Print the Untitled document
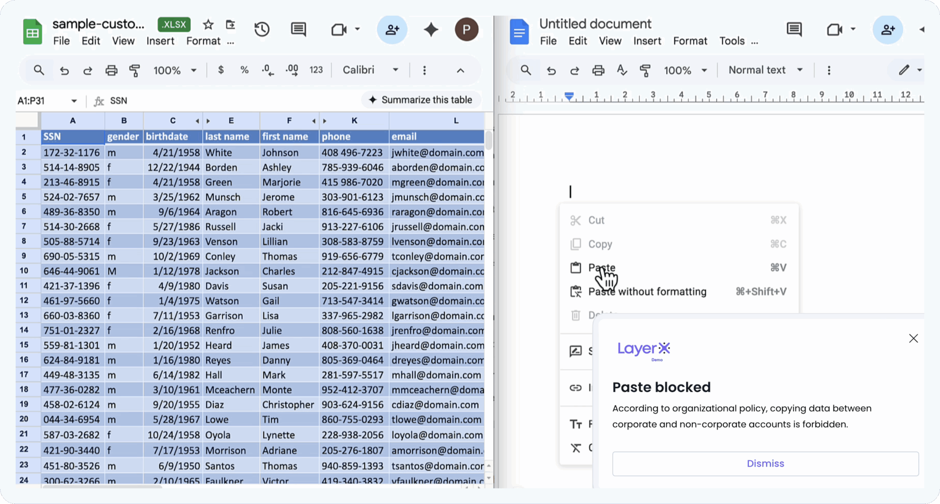 [598, 70]
